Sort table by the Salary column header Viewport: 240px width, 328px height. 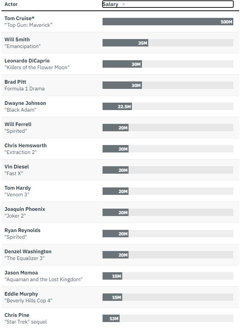click(x=111, y=4)
